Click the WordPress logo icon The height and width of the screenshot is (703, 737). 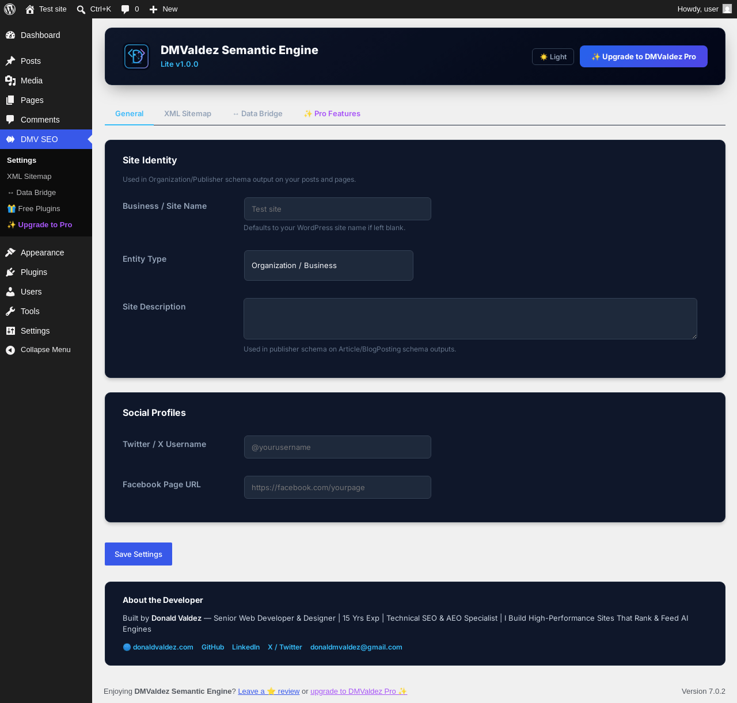(10, 9)
